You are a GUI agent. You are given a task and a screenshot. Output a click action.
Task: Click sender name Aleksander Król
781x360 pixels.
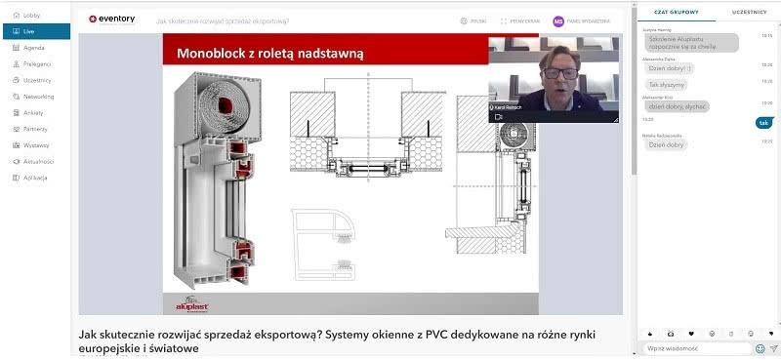[657, 98]
